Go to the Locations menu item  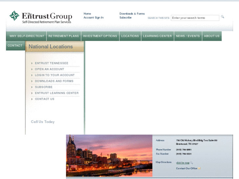click(130, 36)
